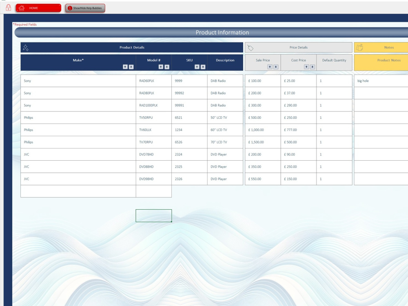Select the 'big hole' product note

(381, 81)
